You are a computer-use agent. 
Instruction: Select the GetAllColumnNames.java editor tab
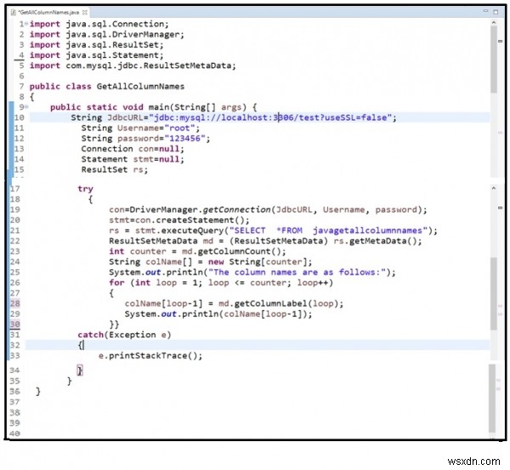[48, 13]
